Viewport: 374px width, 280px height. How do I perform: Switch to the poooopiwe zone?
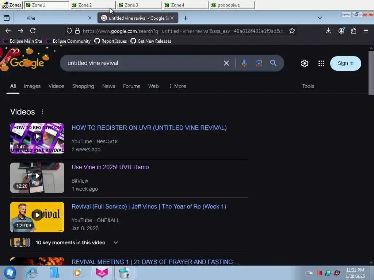[232, 5]
